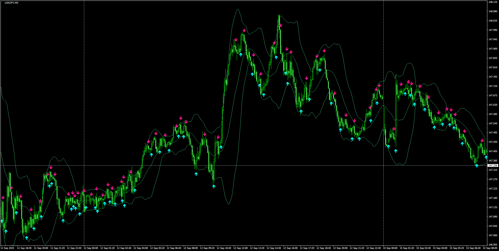Click the 12 Sep 18:40 time label
The width and height of the screenshot is (499, 251).
324,248
